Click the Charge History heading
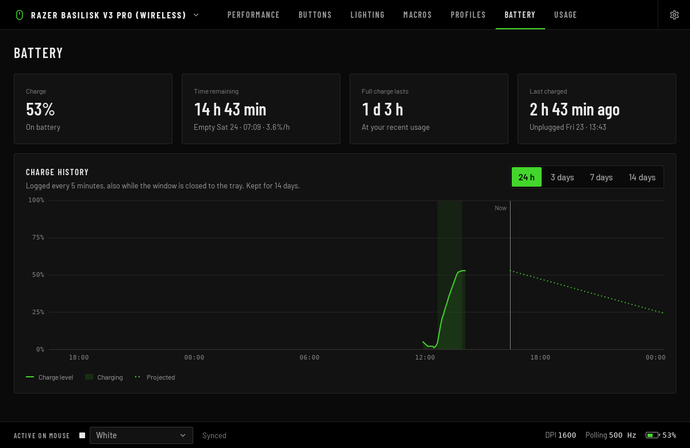The height and width of the screenshot is (448, 690). click(57, 172)
